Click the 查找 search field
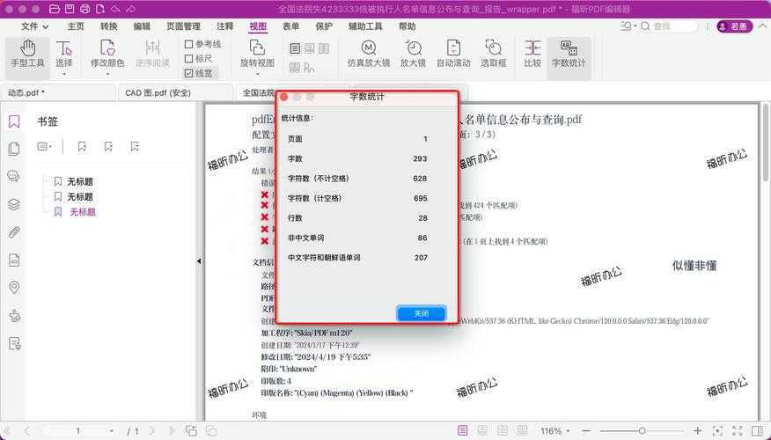The height and width of the screenshot is (440, 771). coord(672,26)
